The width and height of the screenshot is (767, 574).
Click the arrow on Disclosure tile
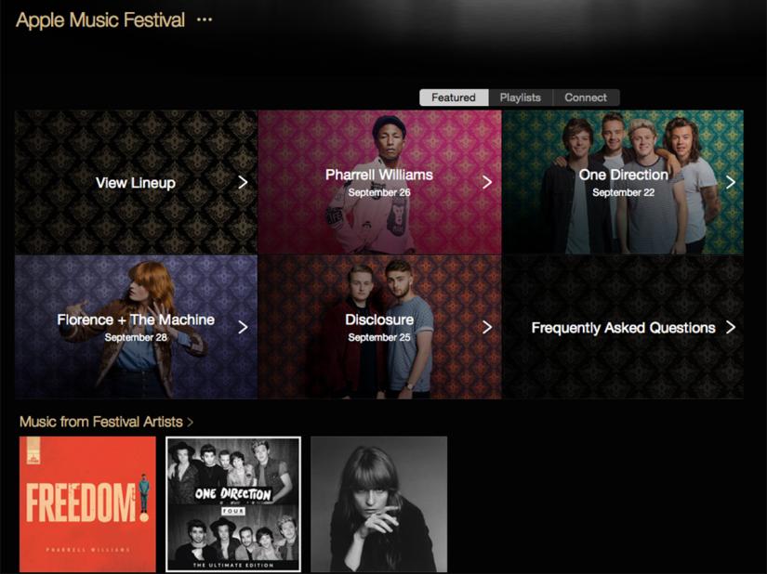(487, 327)
